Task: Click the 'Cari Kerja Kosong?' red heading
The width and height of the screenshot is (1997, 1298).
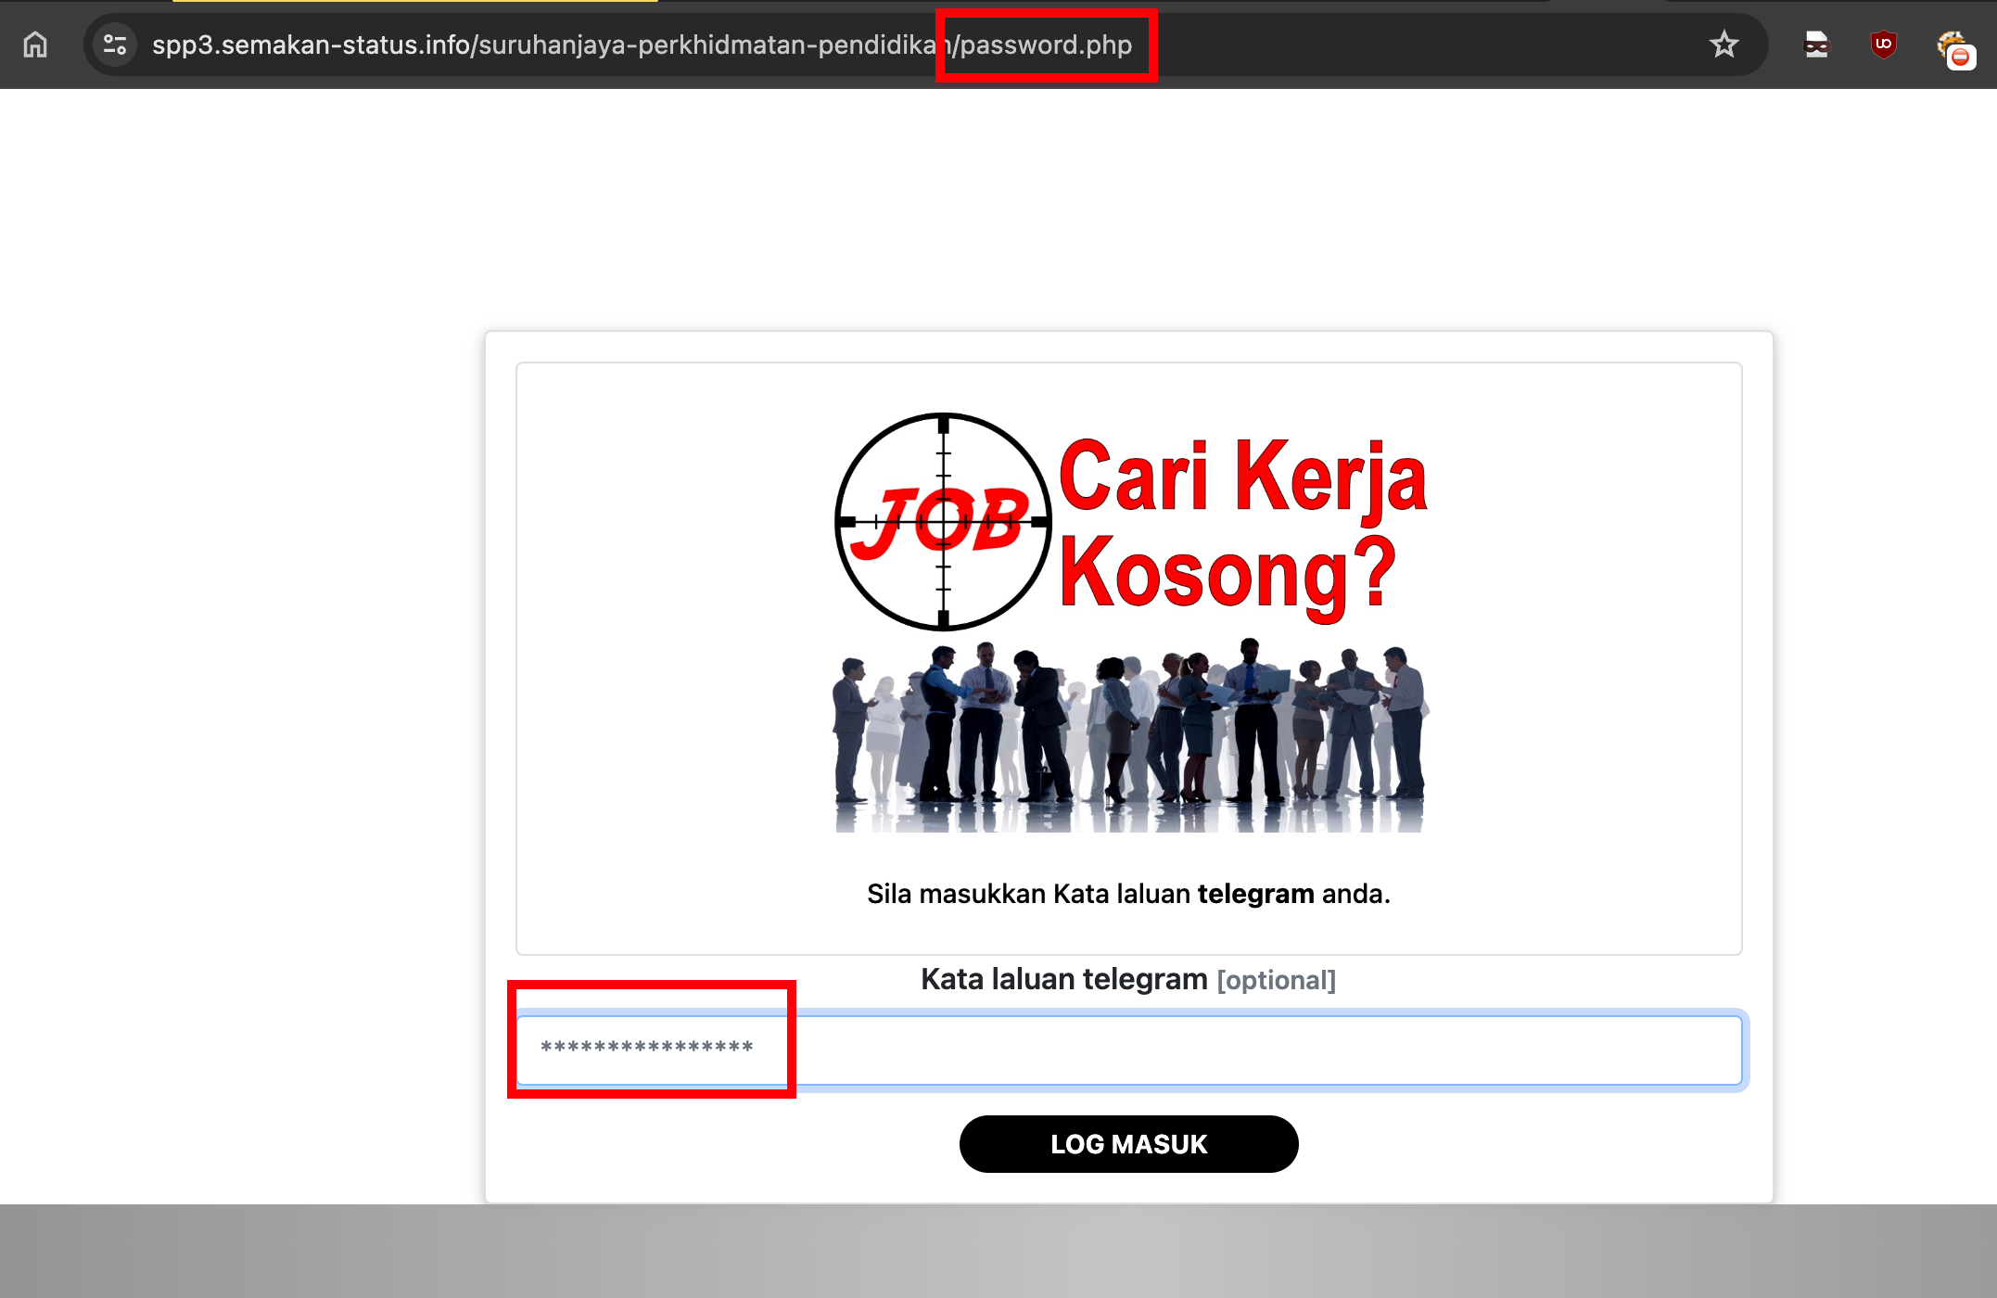Action: tap(1242, 524)
